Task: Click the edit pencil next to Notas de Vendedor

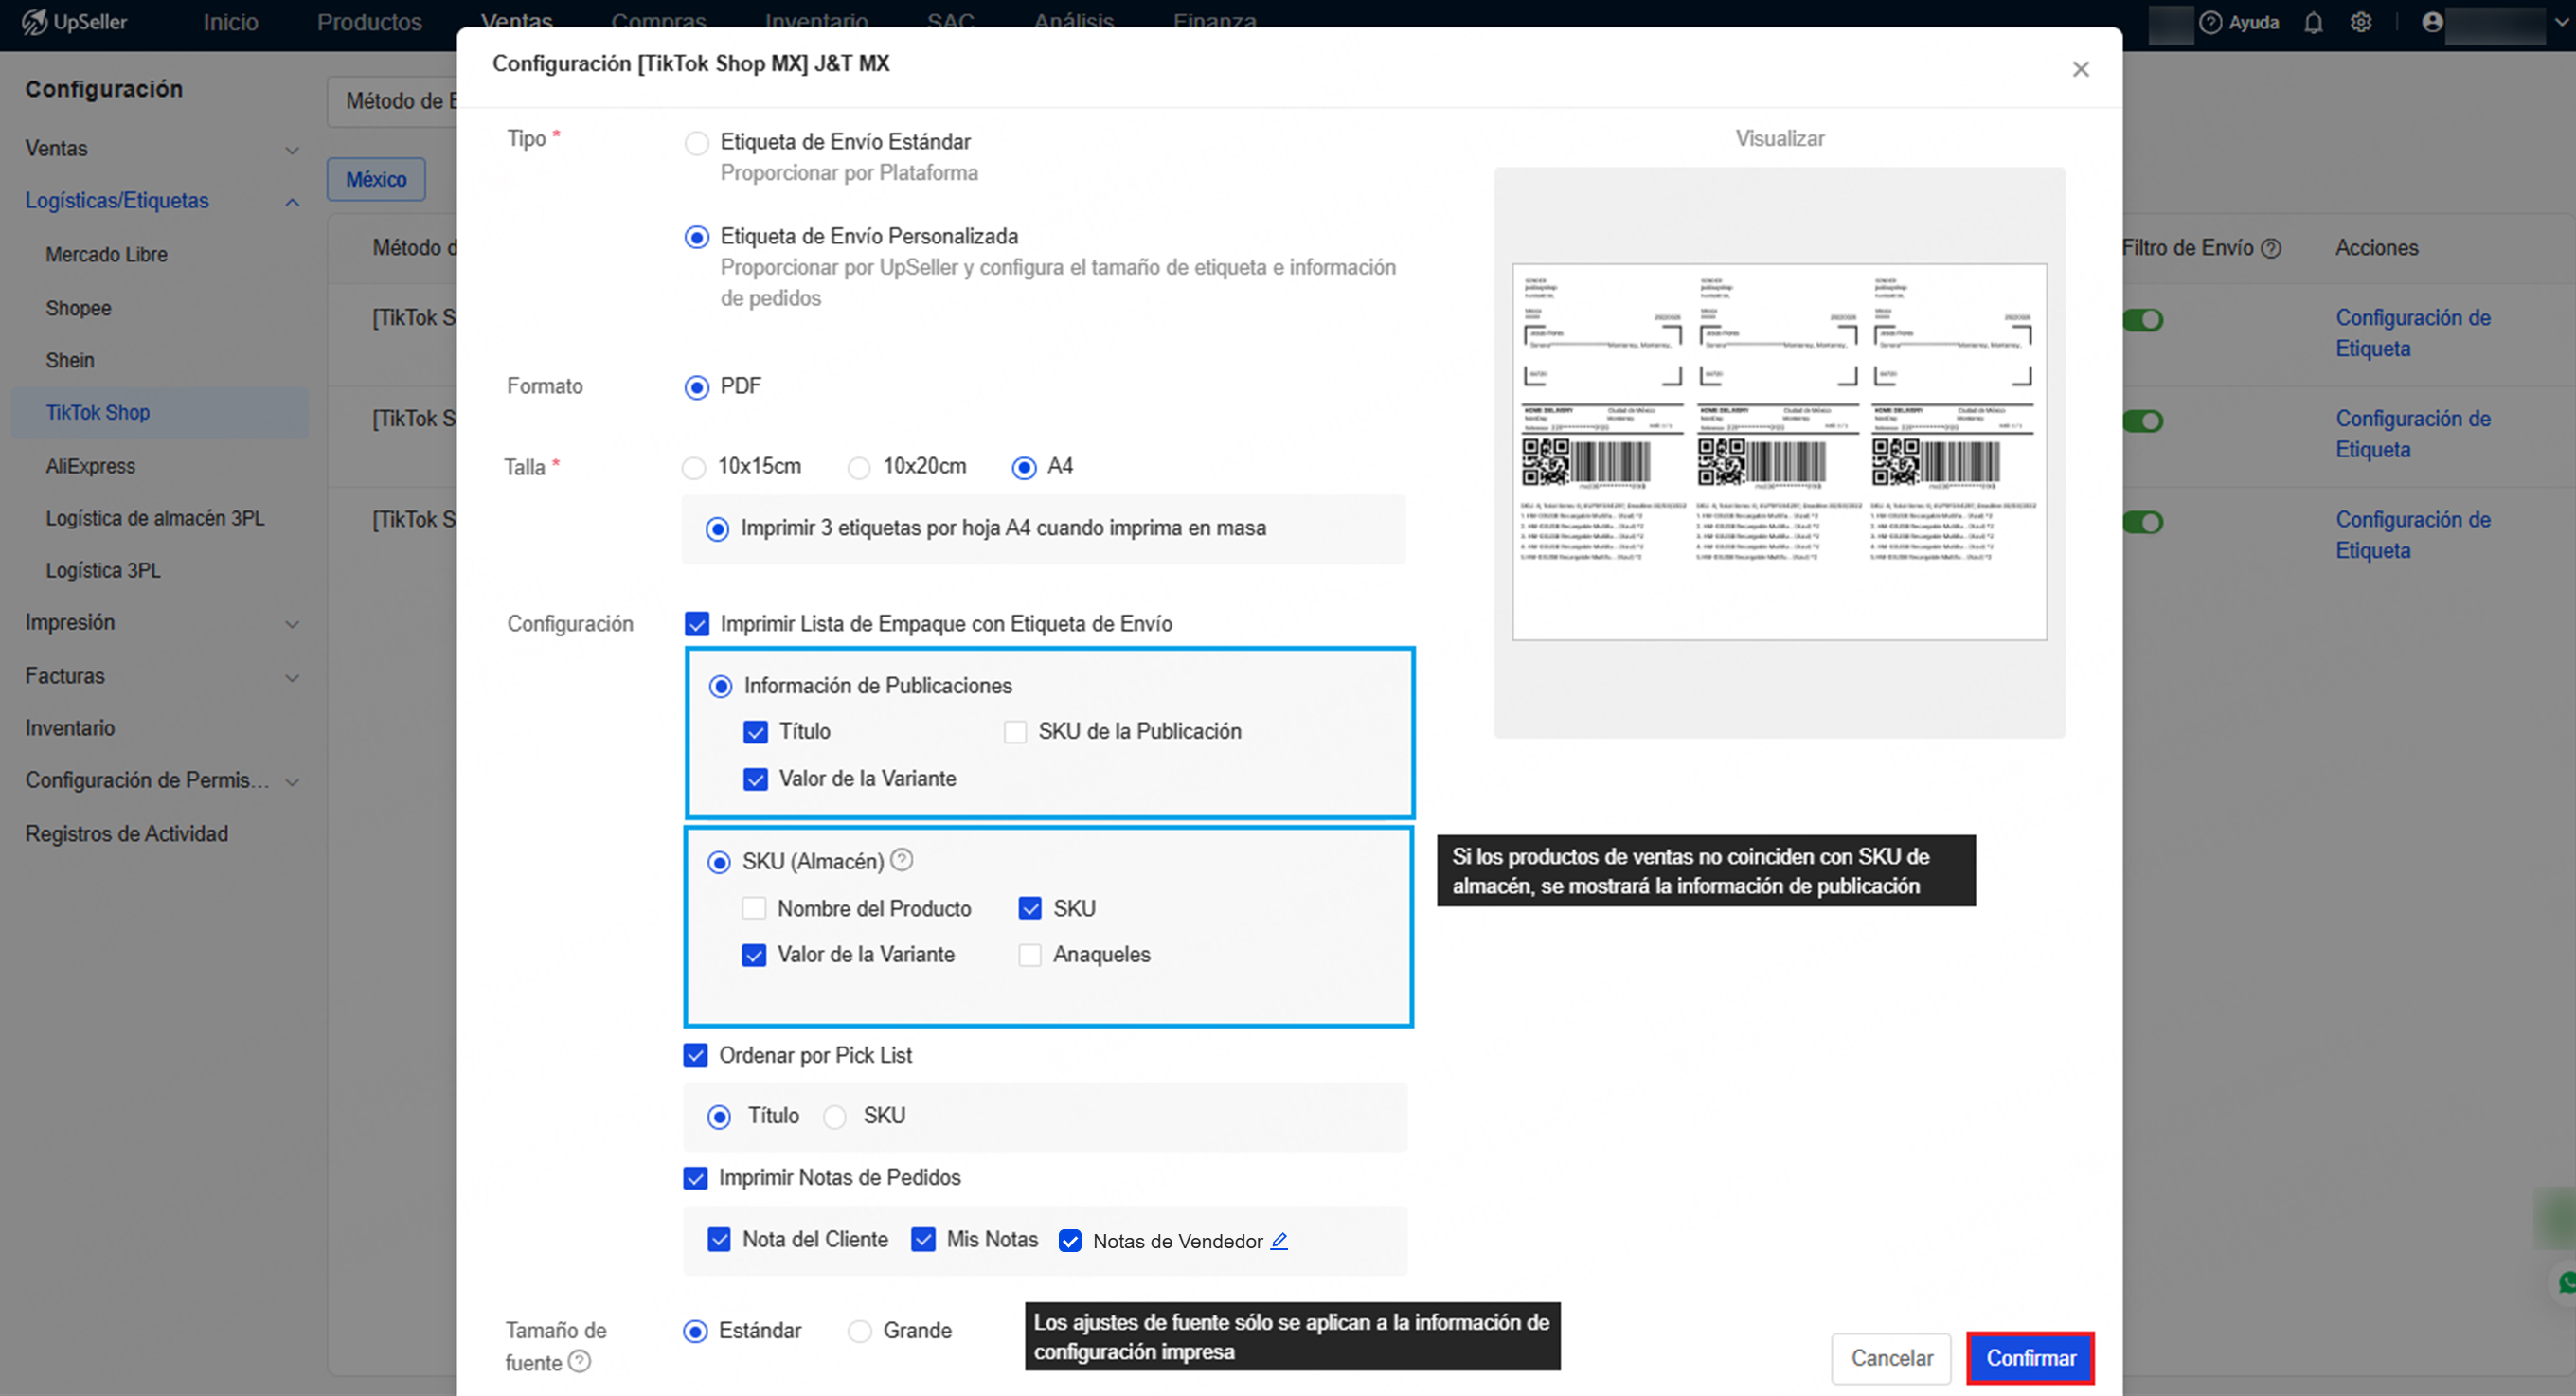Action: click(1279, 1241)
